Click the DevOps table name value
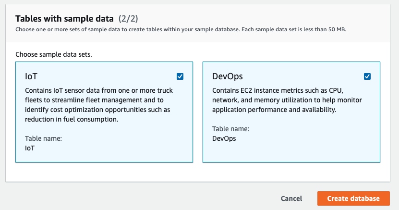 [x=224, y=139]
